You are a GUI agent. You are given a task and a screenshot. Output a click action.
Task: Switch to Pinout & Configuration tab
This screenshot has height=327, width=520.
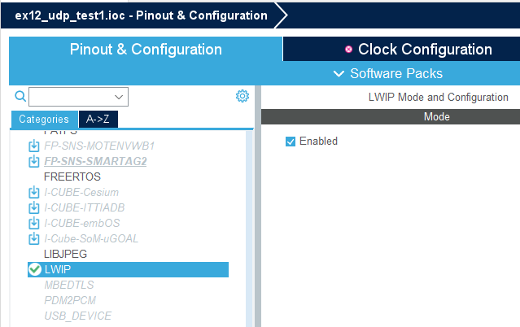[146, 49]
